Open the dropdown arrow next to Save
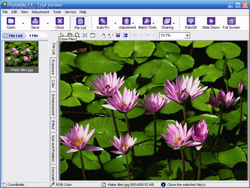The height and width of the screenshot is (188, 250). [x=47, y=23]
